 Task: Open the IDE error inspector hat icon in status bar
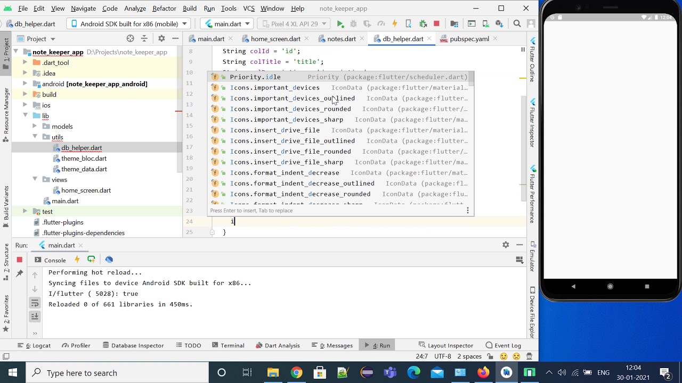529,356
